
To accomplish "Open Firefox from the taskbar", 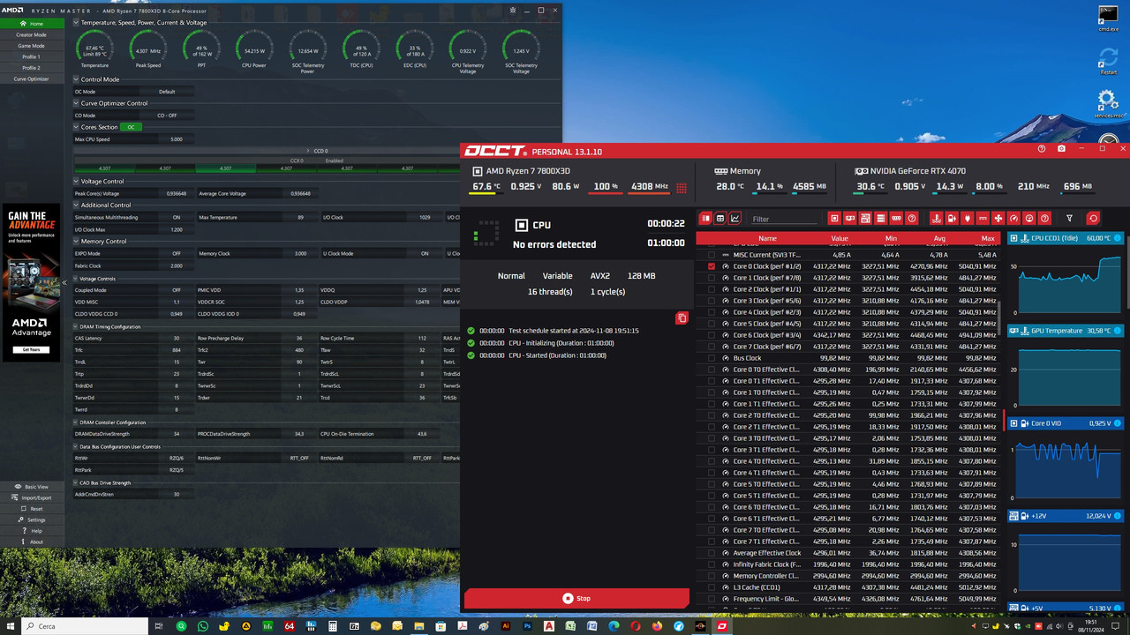I will [x=657, y=626].
